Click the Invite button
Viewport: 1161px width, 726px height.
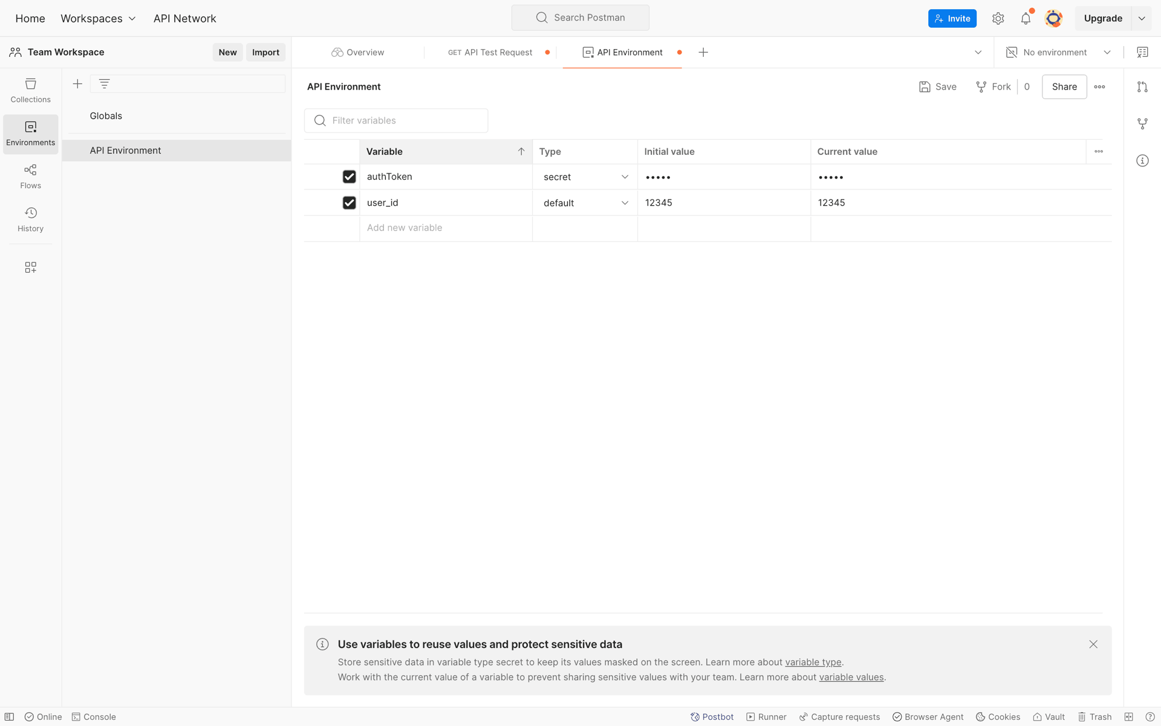[952, 18]
